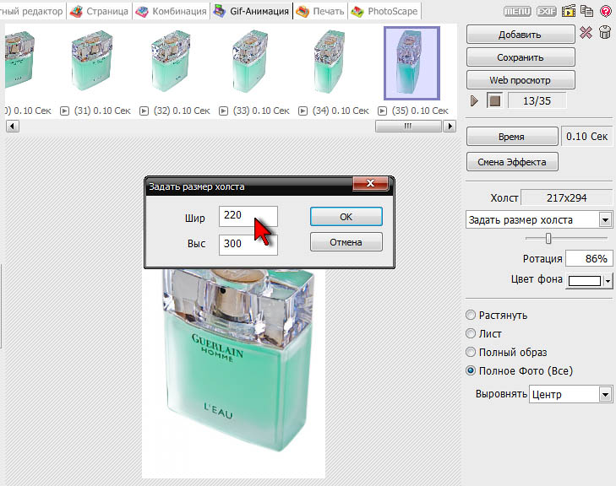616x486 pixels.
Task: Select the Лист radio option
Action: (471, 333)
